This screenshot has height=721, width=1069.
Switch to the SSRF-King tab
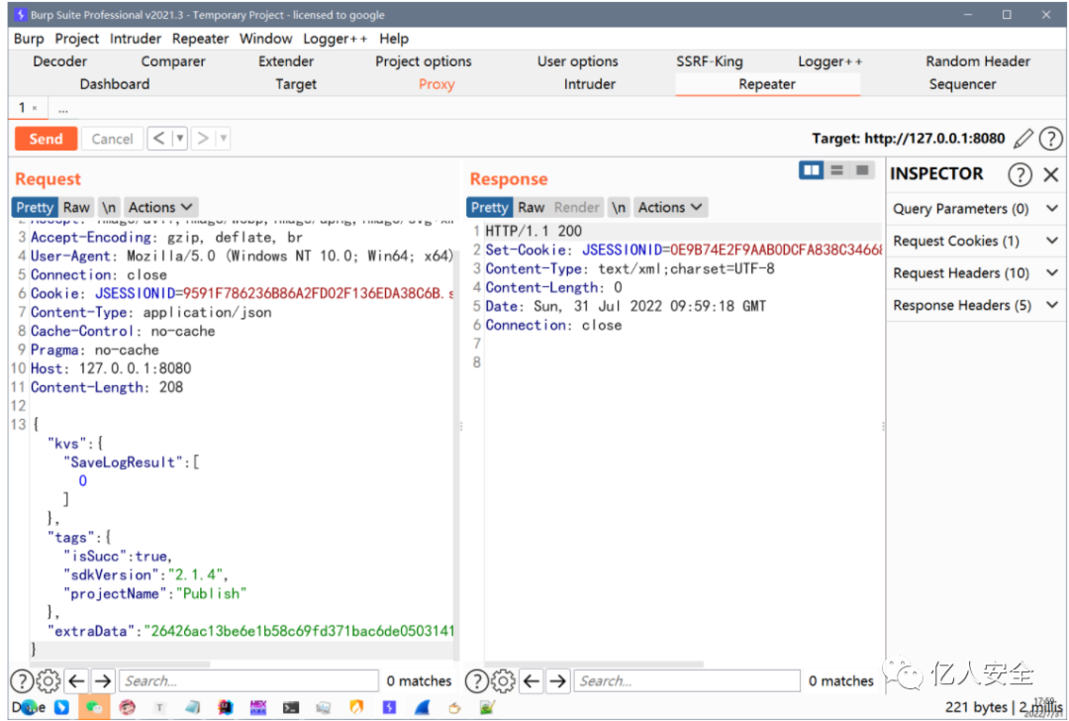point(710,61)
